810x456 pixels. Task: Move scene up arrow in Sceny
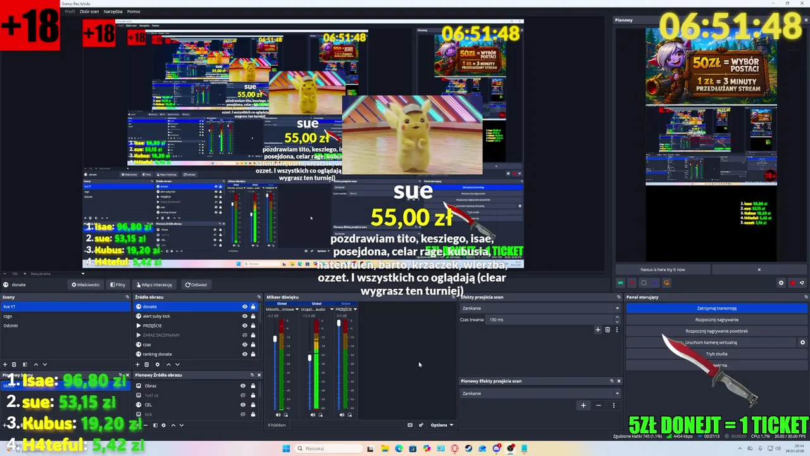point(35,364)
